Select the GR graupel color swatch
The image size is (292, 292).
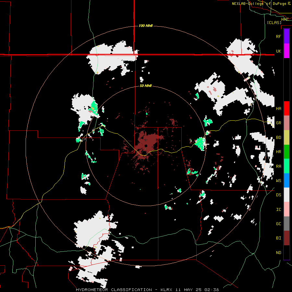(286, 123)
